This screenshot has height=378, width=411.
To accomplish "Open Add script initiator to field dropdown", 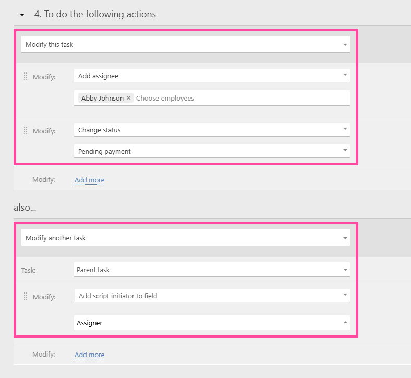I will [211, 296].
